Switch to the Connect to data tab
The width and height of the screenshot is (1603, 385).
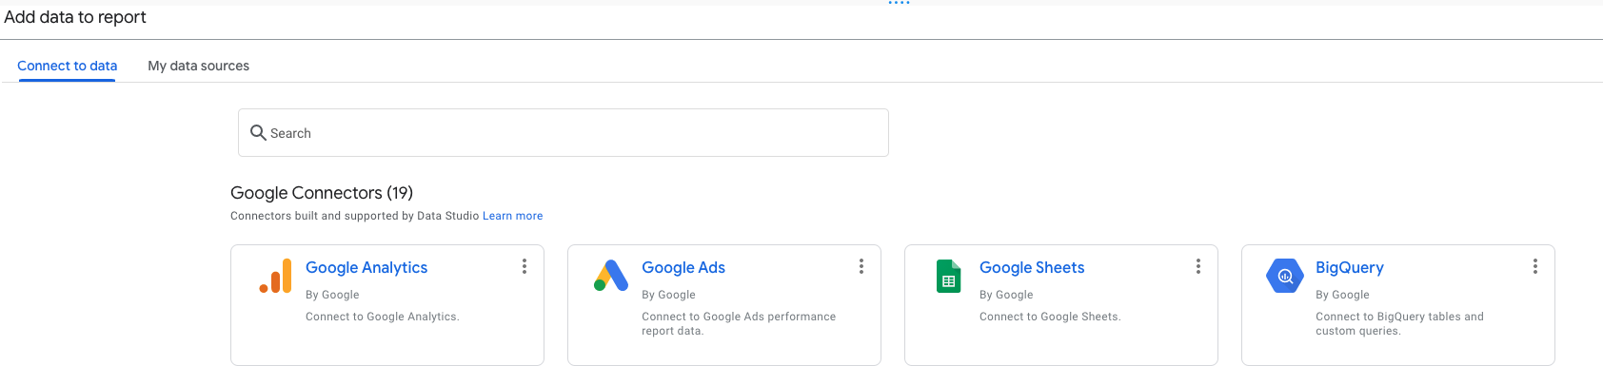tap(67, 66)
